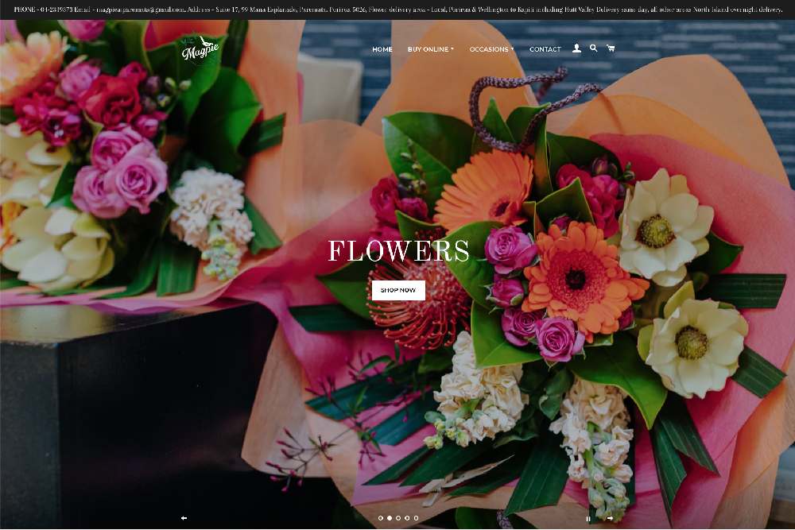Screen dimensions: 795x530
Task: Open the account login icon
Action: tap(576, 48)
